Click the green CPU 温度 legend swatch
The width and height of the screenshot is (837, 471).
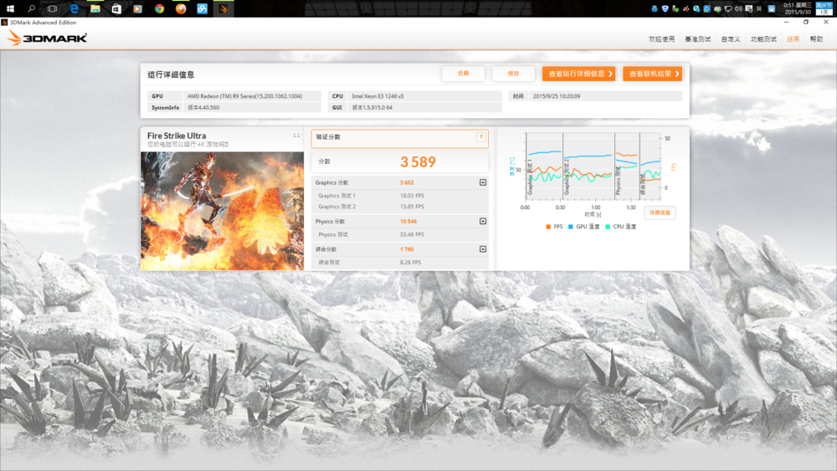(x=608, y=227)
